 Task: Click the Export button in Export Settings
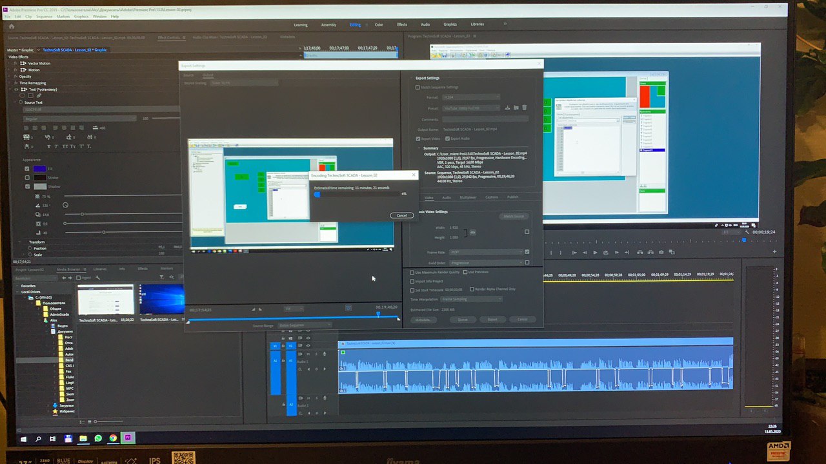click(x=492, y=319)
